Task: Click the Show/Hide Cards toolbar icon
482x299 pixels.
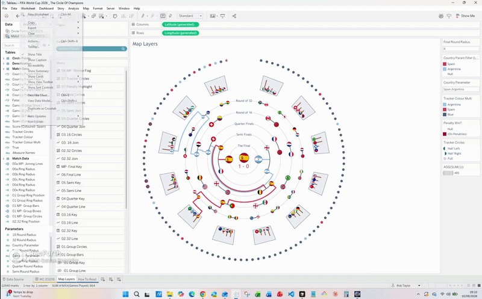Action: point(213,16)
